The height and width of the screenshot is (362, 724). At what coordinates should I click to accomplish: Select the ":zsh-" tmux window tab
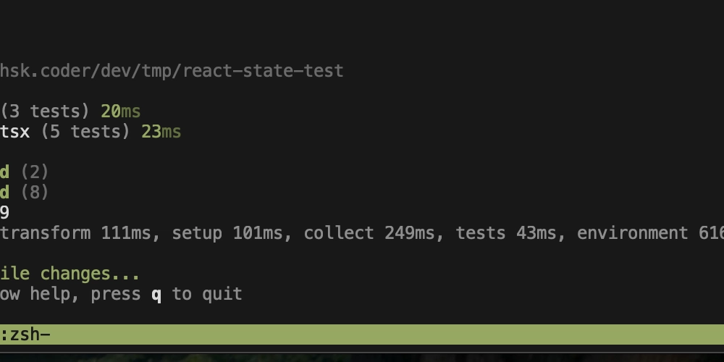[x=25, y=334]
